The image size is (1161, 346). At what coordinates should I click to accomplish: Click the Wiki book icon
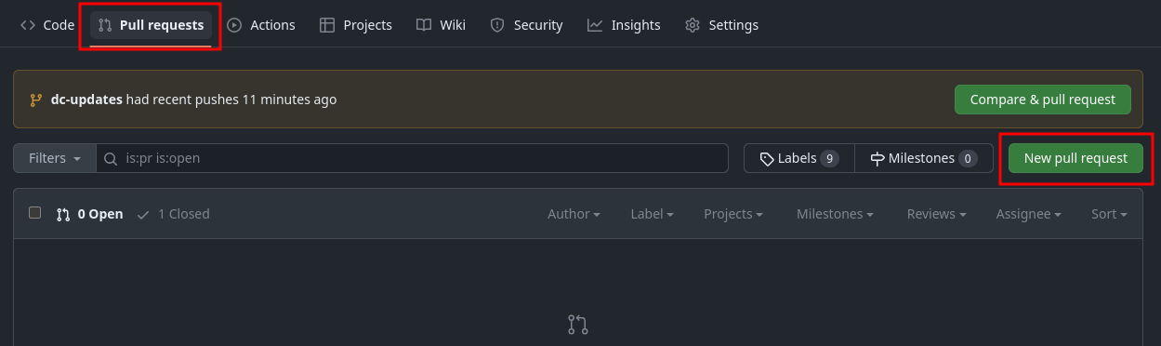(x=424, y=25)
